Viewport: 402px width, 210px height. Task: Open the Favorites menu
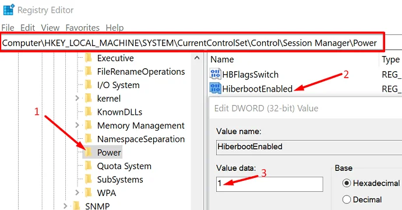coord(83,27)
